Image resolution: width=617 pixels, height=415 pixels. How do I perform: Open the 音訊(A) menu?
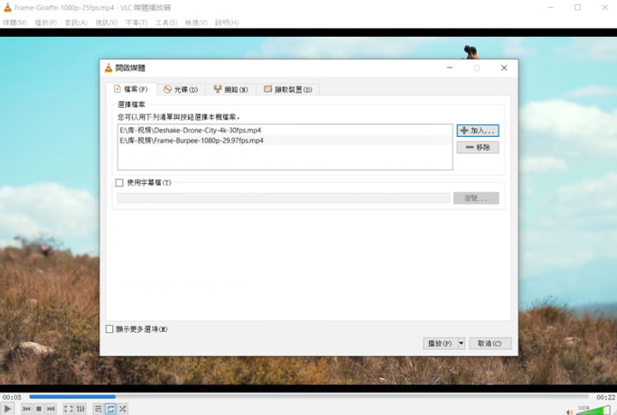pos(76,23)
